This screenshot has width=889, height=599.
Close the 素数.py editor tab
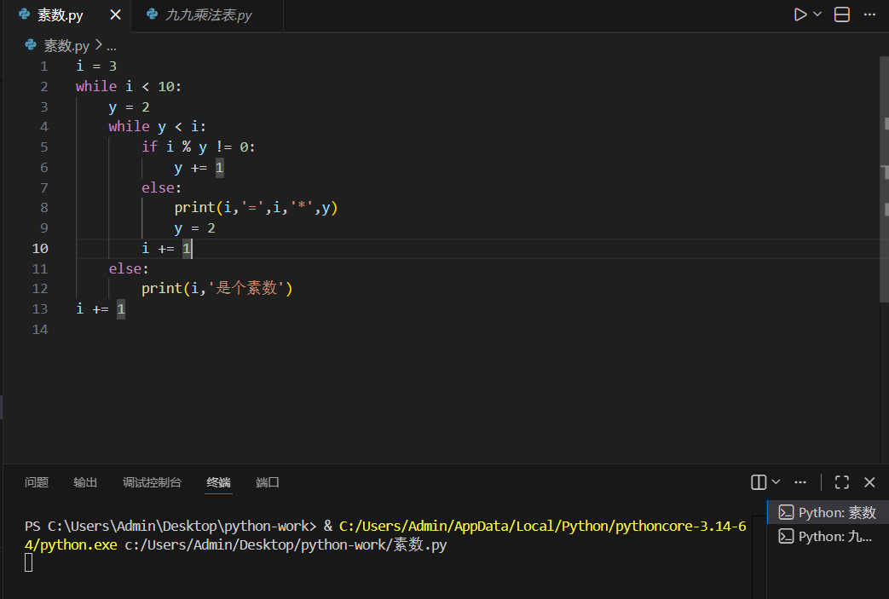tap(116, 15)
